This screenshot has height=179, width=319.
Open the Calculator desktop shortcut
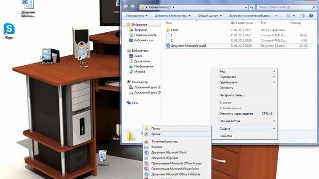[46, 56]
